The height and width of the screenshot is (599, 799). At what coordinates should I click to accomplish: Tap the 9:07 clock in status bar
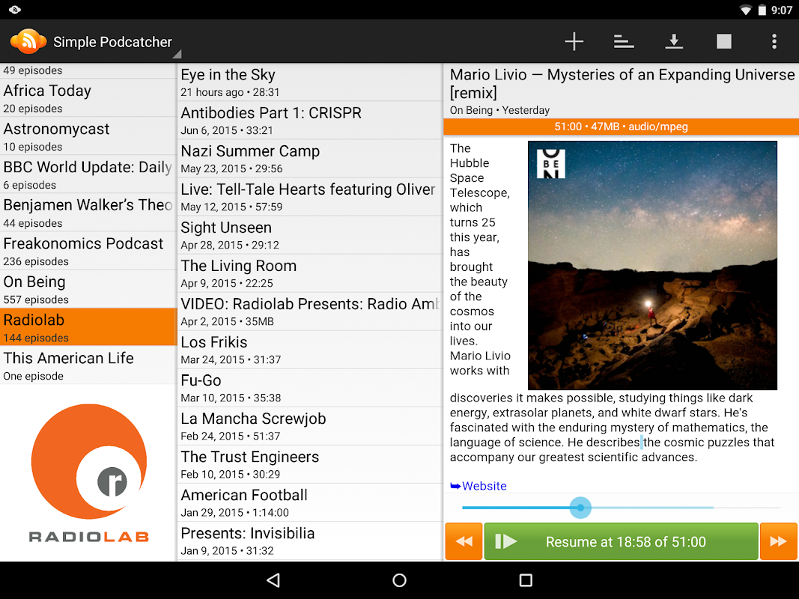tap(782, 10)
